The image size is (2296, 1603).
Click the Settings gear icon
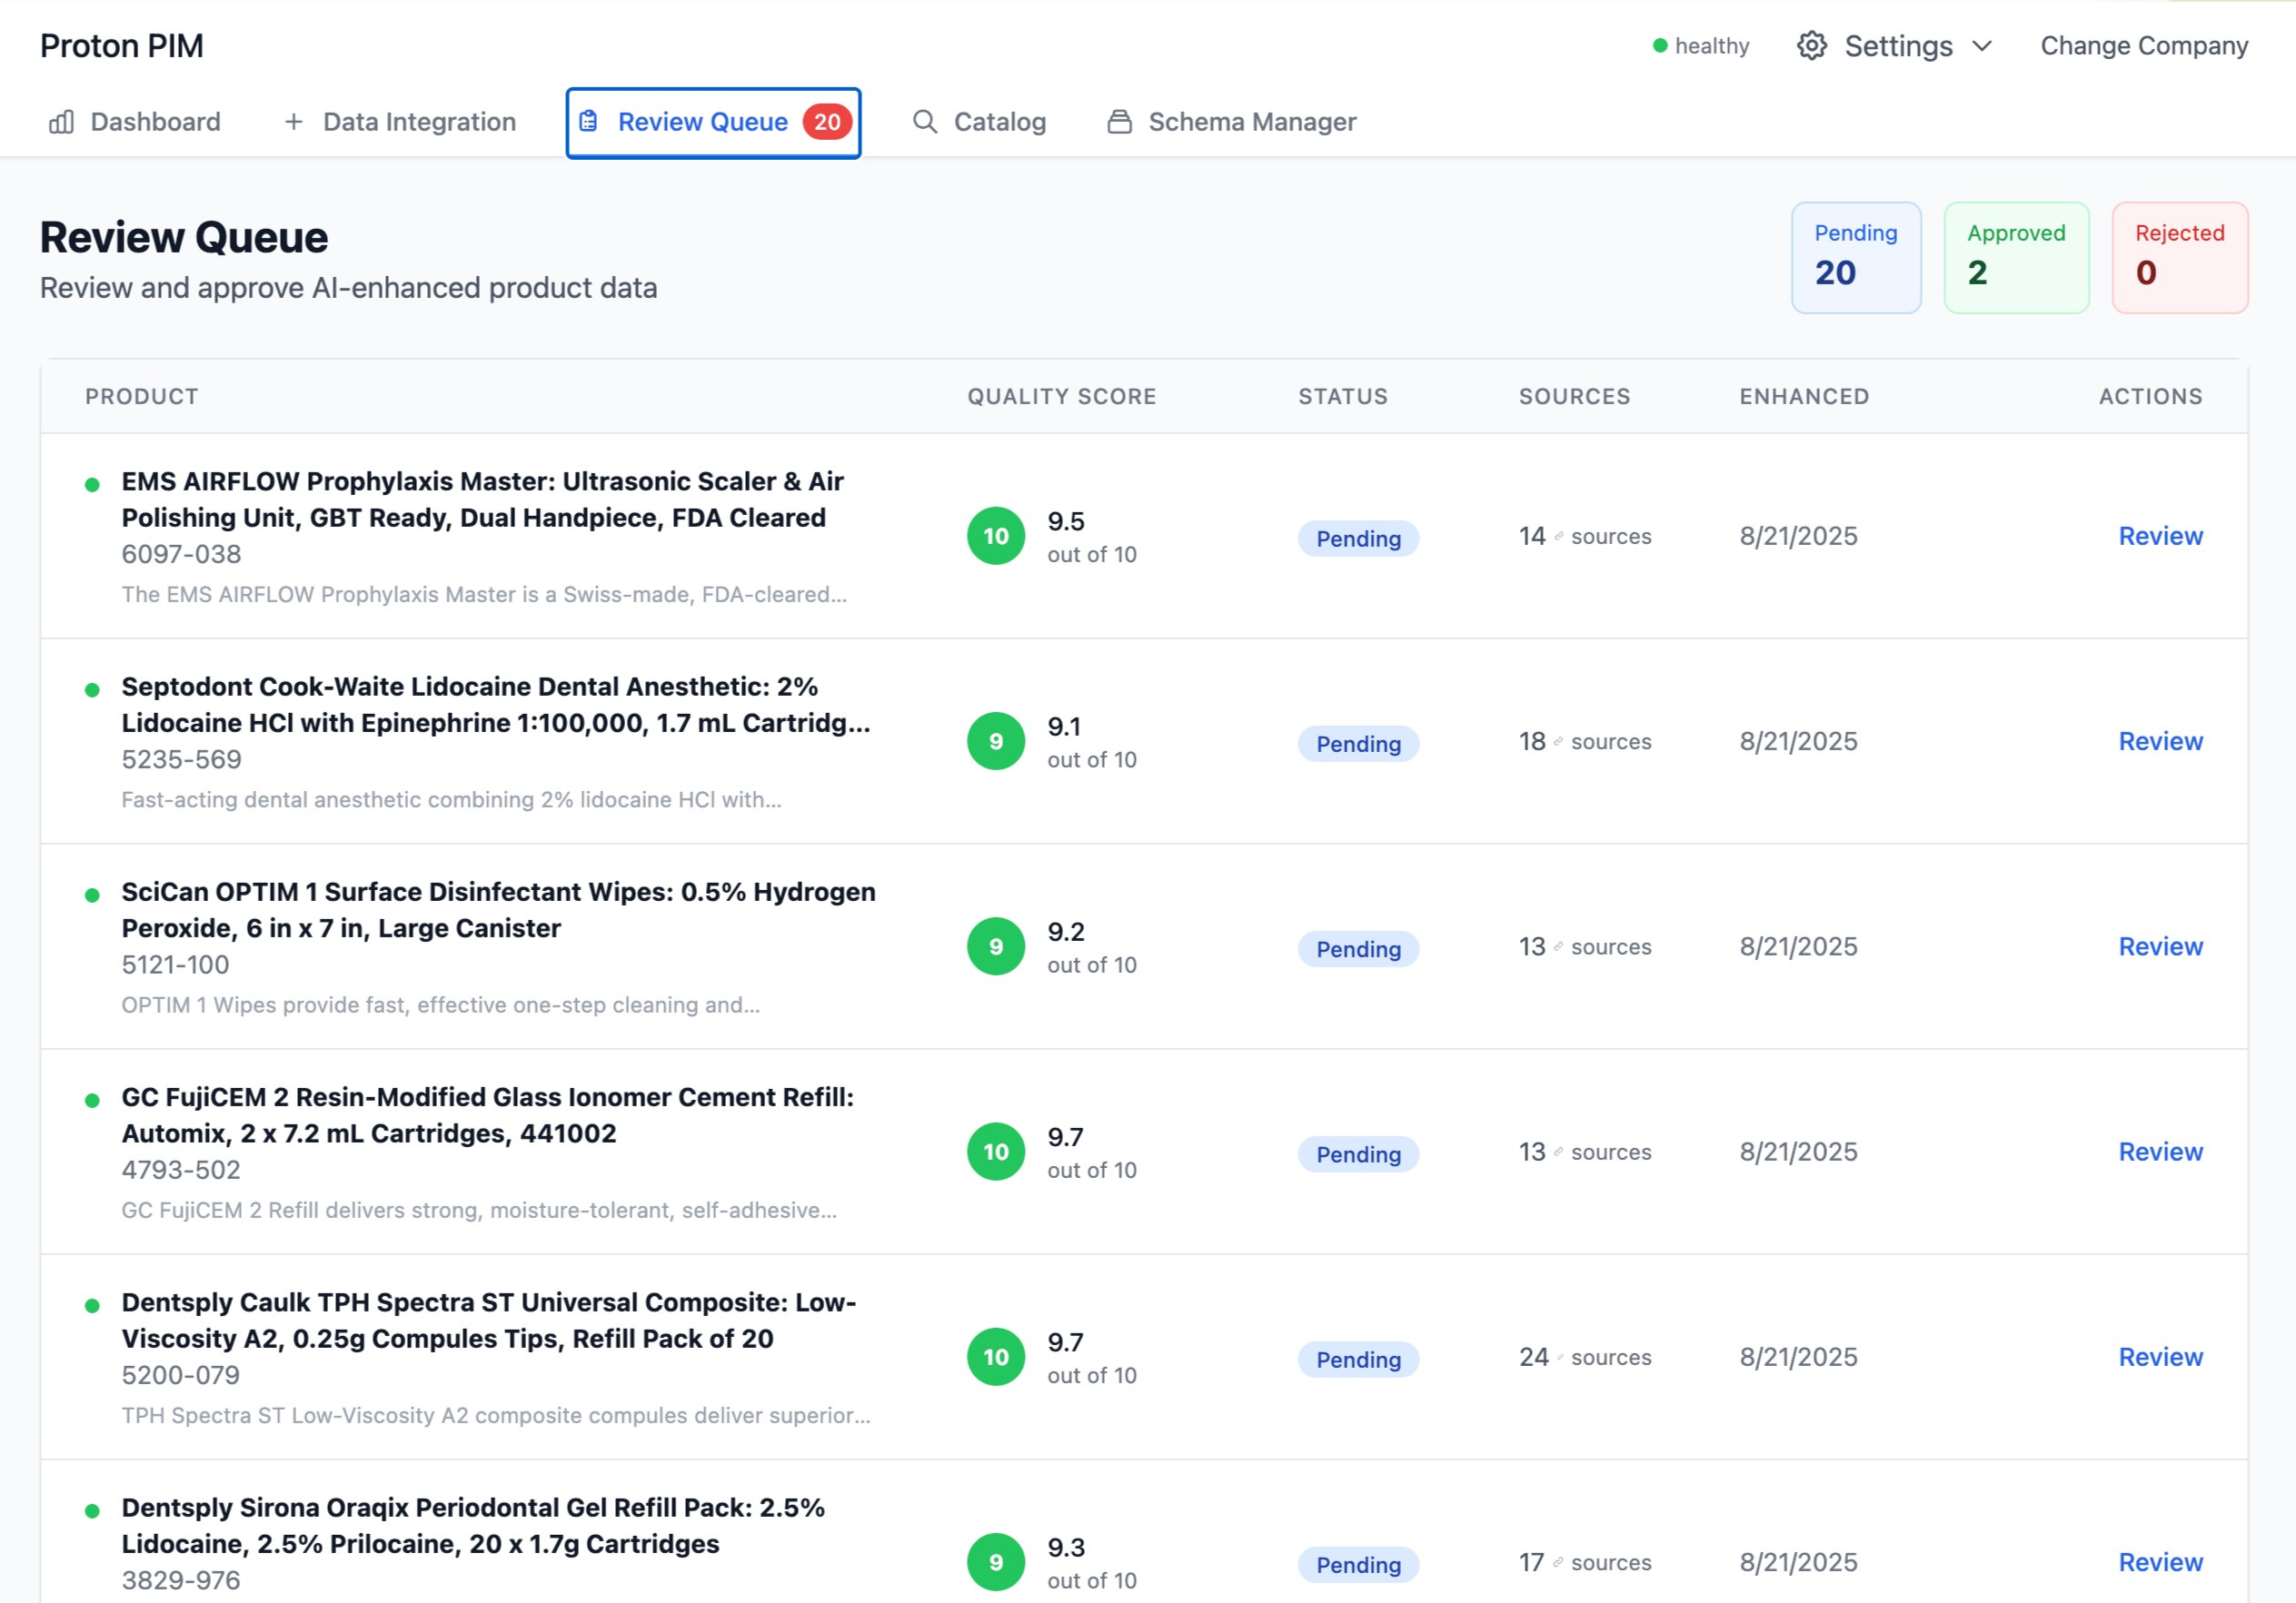point(1811,46)
